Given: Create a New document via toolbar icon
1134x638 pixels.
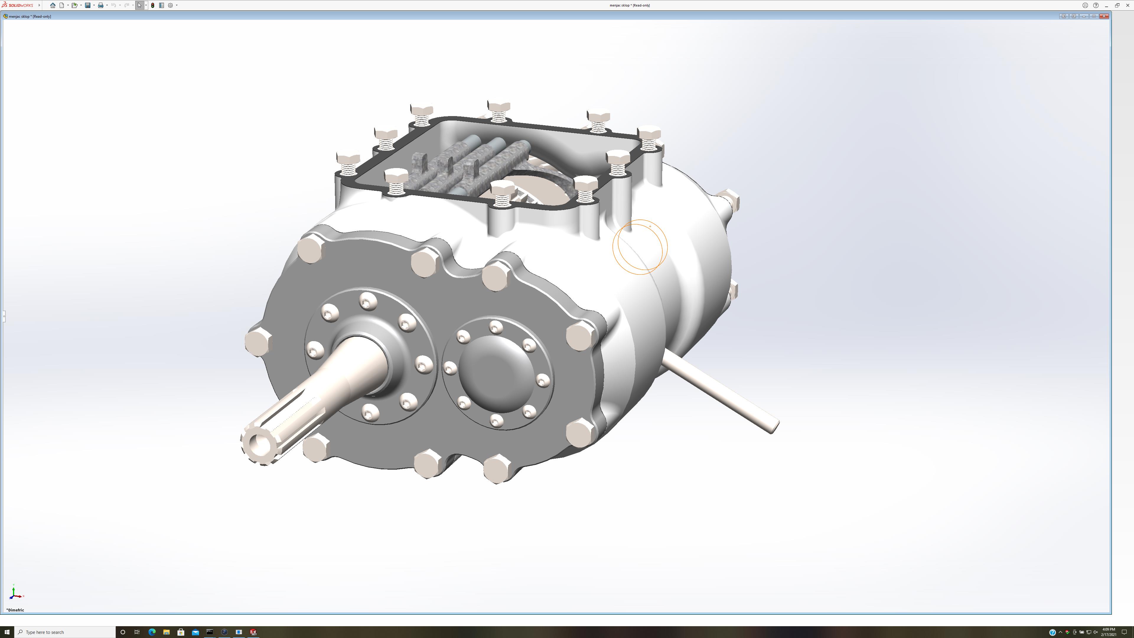Looking at the screenshot, I should (62, 5).
